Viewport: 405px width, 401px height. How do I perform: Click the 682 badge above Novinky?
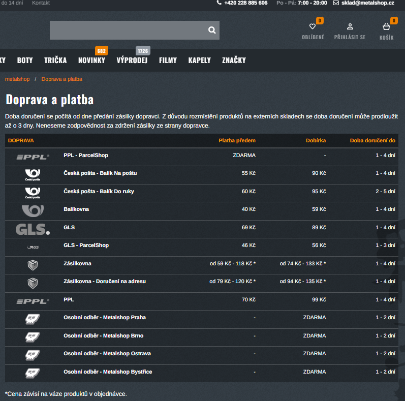pos(102,51)
